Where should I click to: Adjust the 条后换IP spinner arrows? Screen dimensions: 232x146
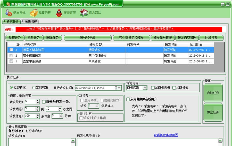pyautogui.click(x=97, y=106)
